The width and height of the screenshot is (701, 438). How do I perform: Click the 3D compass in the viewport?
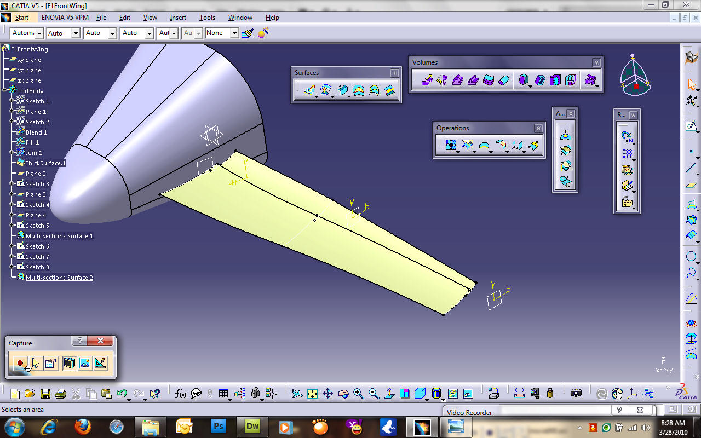click(x=635, y=76)
